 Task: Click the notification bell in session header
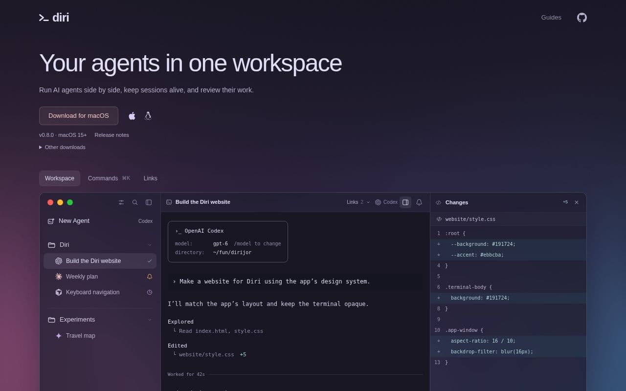click(419, 202)
